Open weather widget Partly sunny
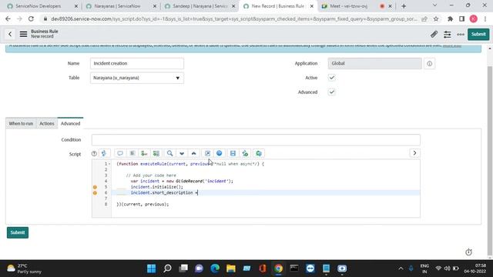This screenshot has width=493, height=277. point(25,269)
